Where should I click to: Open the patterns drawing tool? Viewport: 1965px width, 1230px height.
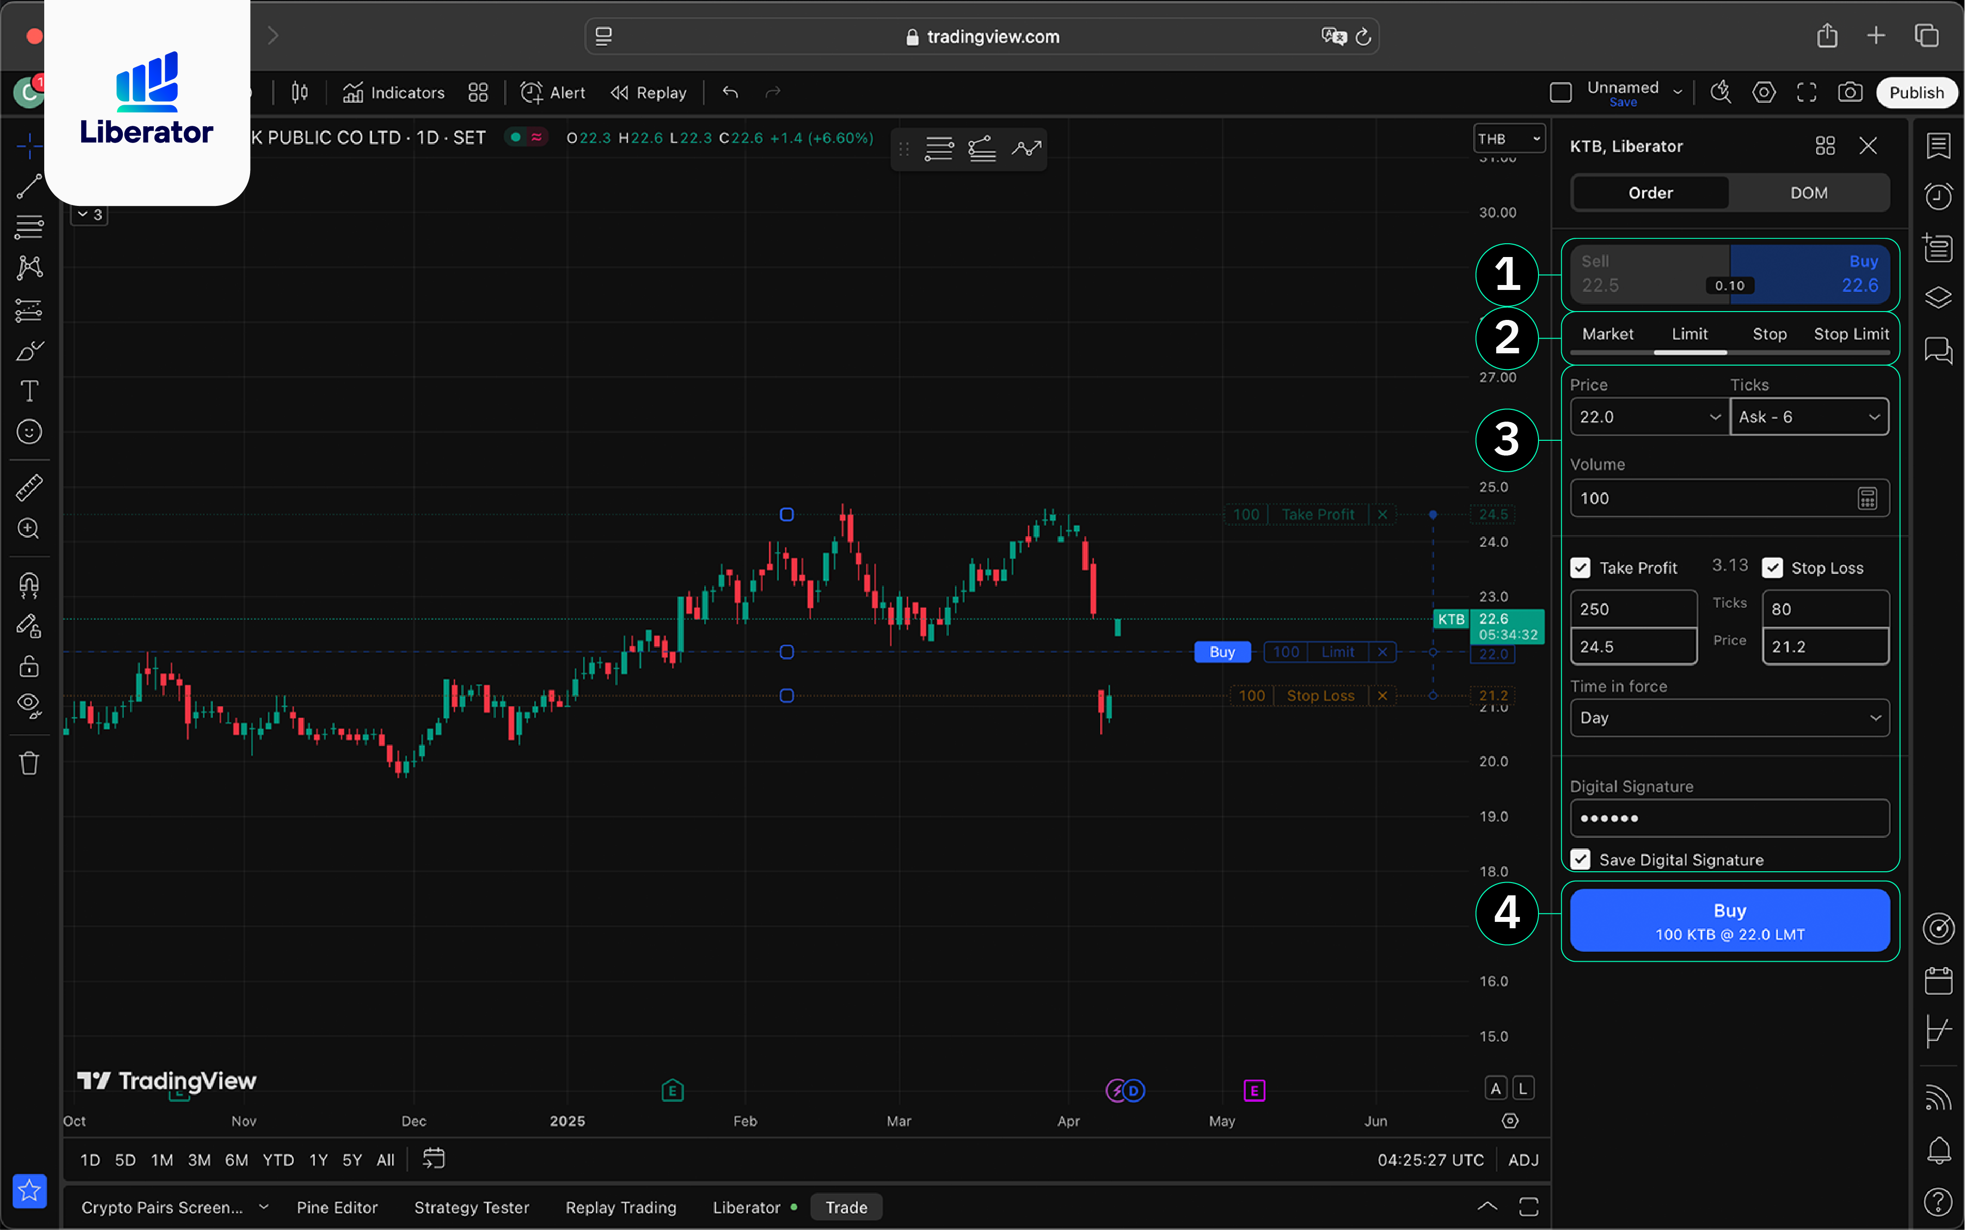coord(29,268)
